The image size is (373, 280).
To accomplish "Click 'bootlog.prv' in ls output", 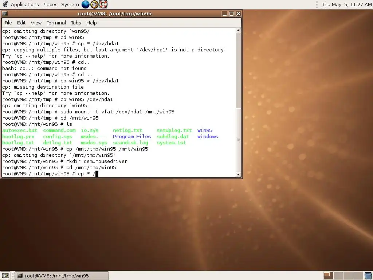I will (18, 137).
